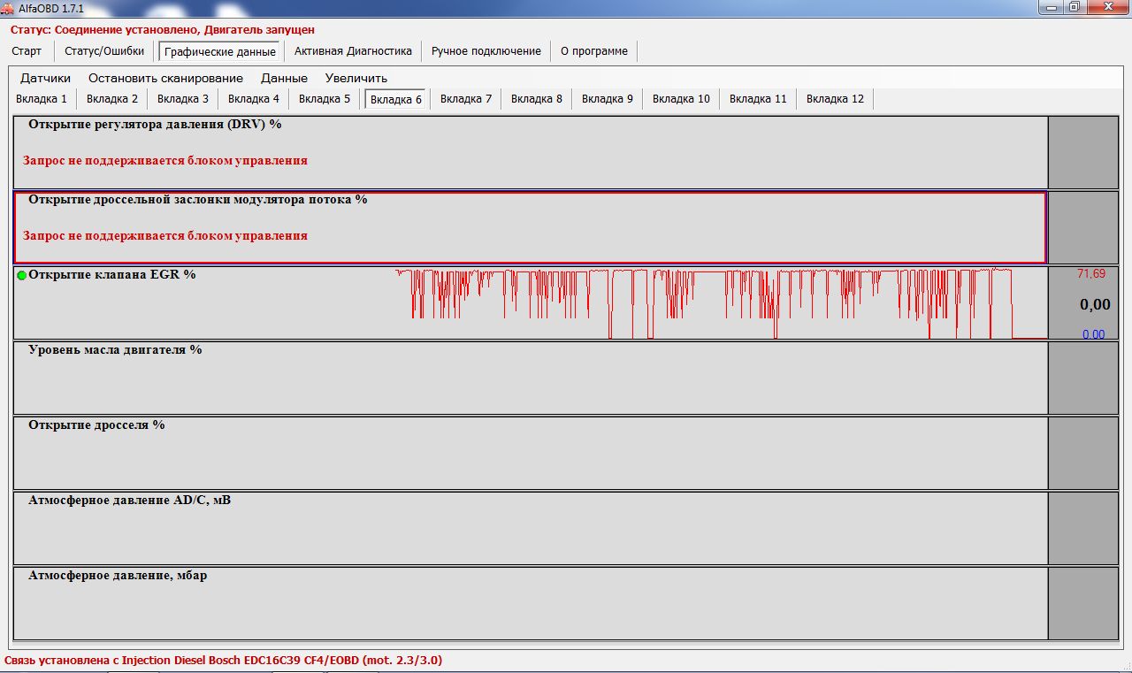Switch to Вкладка 4
The width and height of the screenshot is (1132, 673).
(254, 99)
